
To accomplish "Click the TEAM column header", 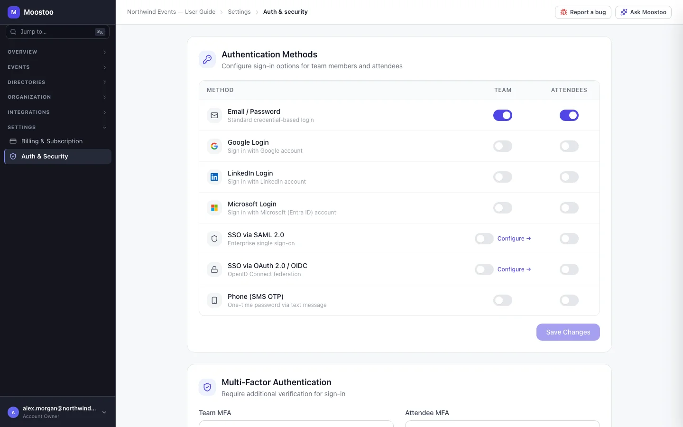I will coord(503,90).
